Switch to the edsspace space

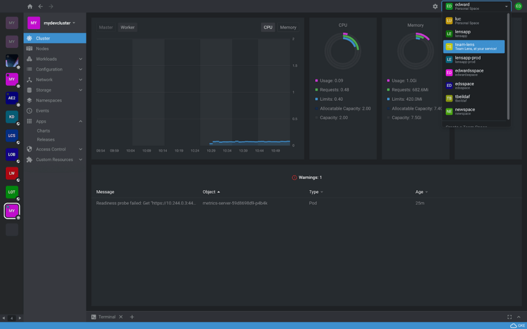click(x=474, y=86)
